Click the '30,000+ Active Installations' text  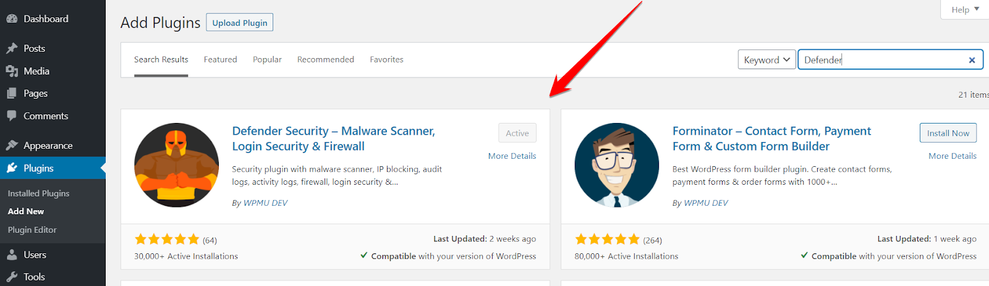(186, 256)
